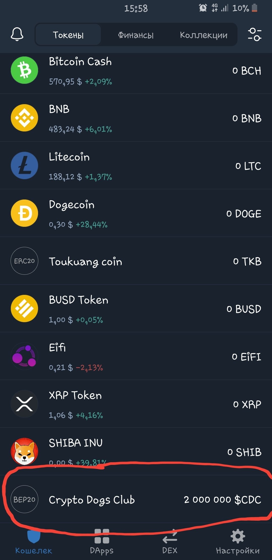The width and height of the screenshot is (272, 560).
Task: Open the DApps section
Action: [x=102, y=542]
